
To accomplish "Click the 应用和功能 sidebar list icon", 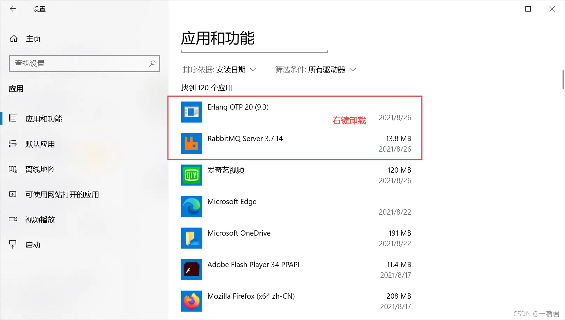I will (x=13, y=118).
